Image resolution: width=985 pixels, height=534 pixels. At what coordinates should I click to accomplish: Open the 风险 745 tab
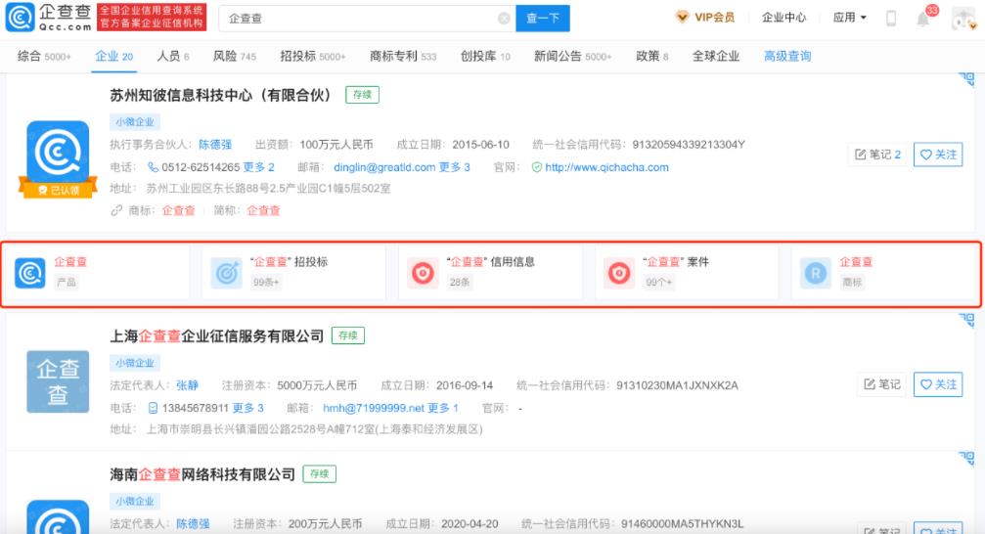coord(235,56)
